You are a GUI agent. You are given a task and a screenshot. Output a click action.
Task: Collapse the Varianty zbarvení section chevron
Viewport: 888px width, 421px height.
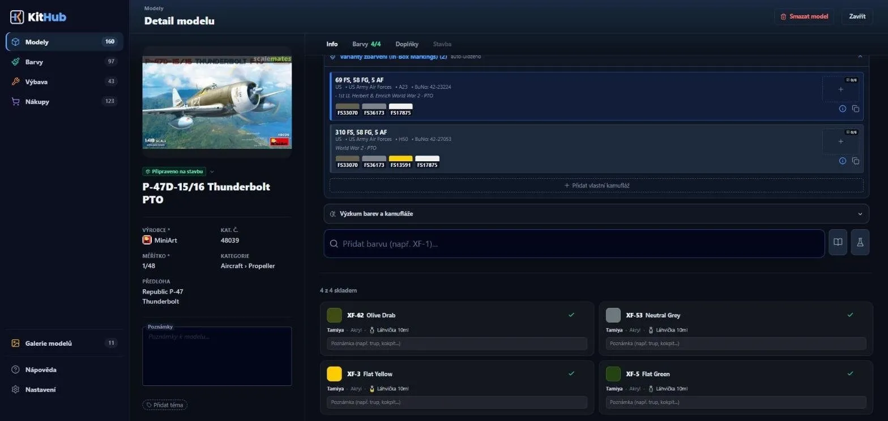click(860, 56)
